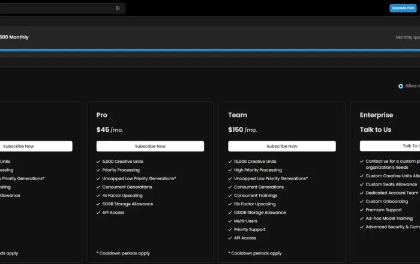Click the $150 /mo. price
Screen dimensions: 420x264
(242, 129)
